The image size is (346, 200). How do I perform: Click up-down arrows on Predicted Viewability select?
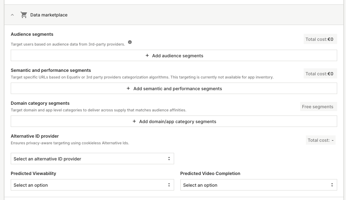click(169, 185)
